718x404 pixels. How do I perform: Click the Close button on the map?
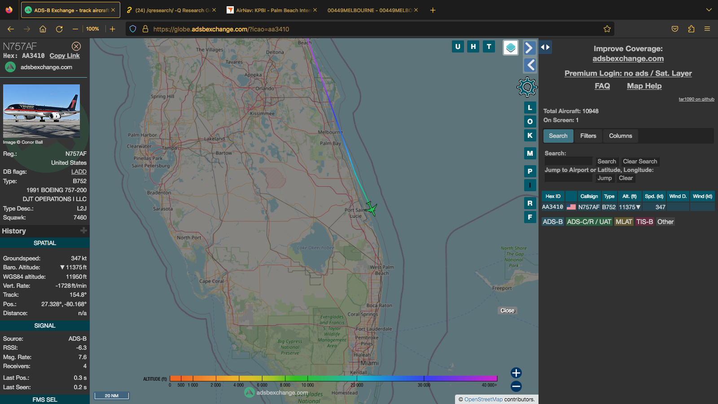click(x=508, y=311)
